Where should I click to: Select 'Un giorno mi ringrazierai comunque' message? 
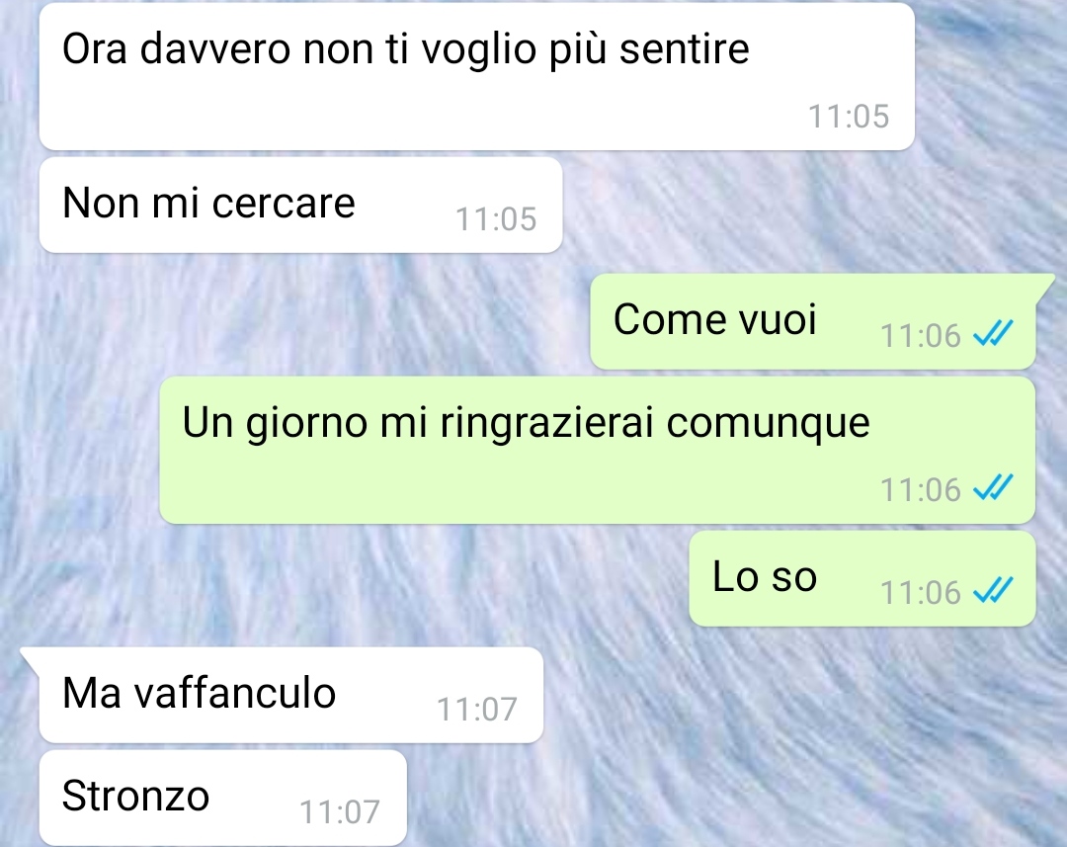598,450
